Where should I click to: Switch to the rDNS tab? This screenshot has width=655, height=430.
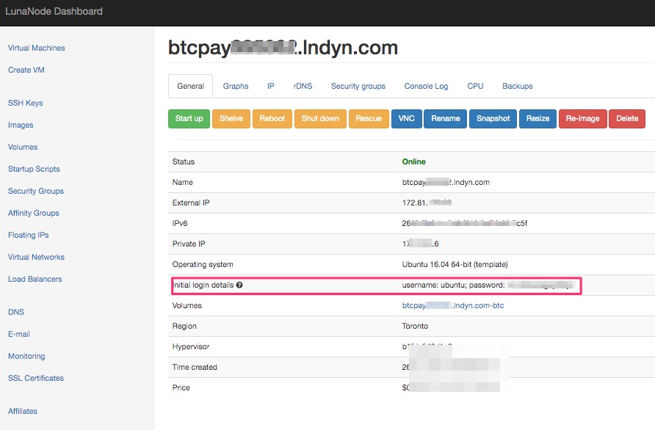(303, 86)
